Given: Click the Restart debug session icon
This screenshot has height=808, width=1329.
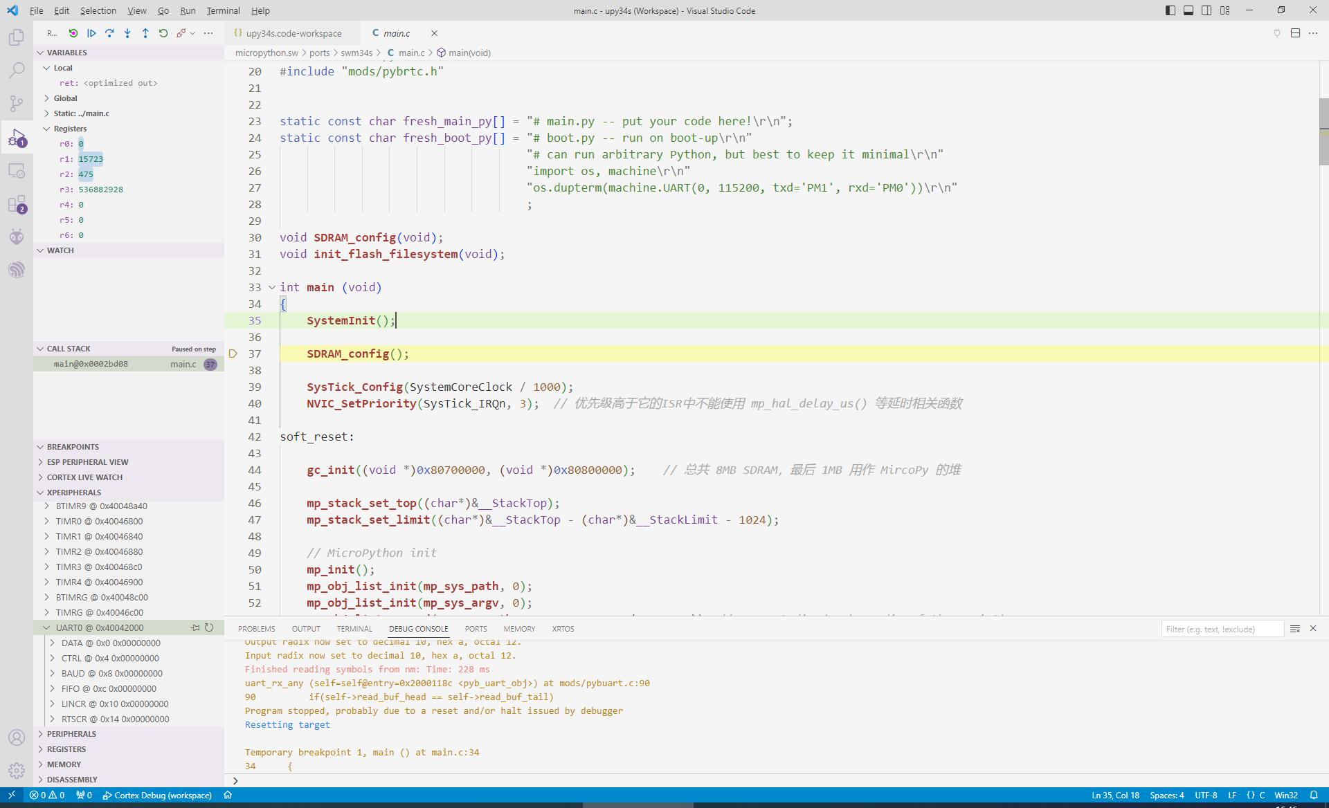Looking at the screenshot, I should point(163,33).
